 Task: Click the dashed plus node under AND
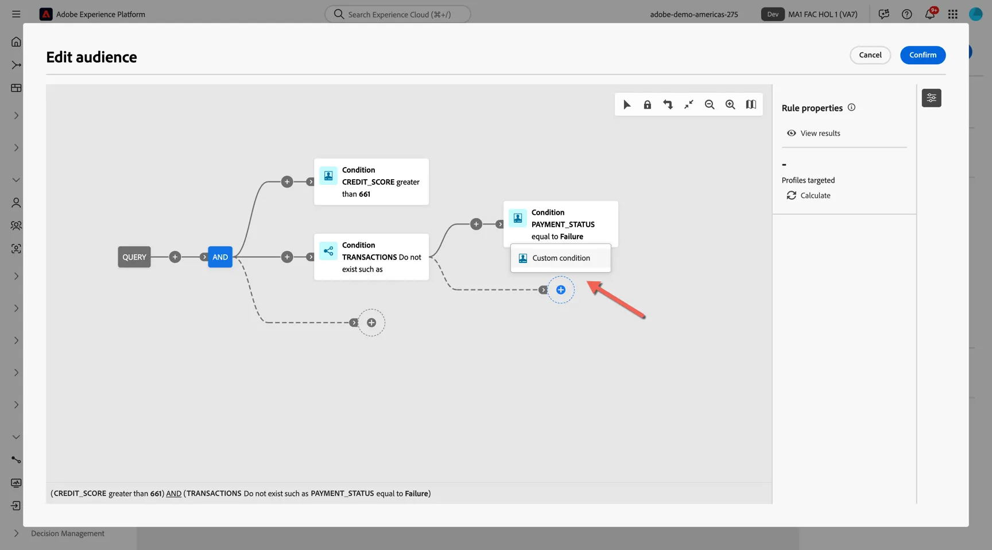point(371,323)
